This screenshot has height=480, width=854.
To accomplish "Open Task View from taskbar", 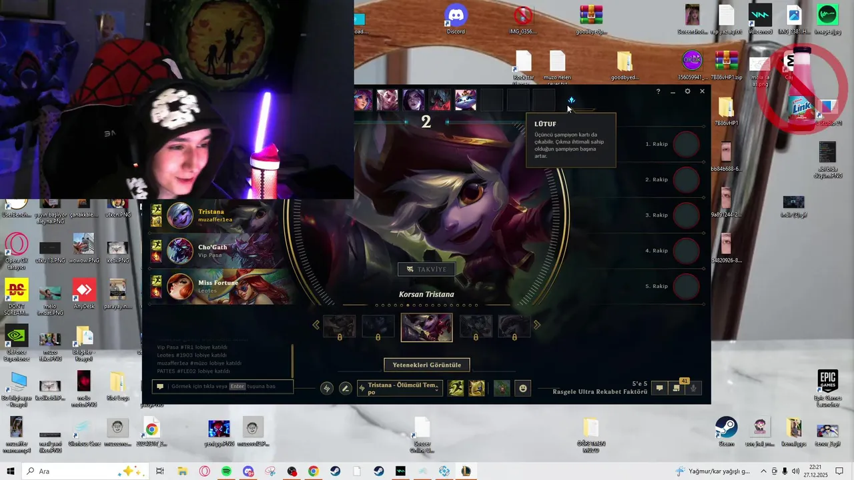I will pyautogui.click(x=160, y=471).
